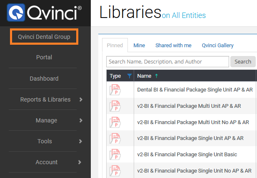Click PDF icon for Single Unit Basic
This screenshot has width=257, height=178.
115,155
